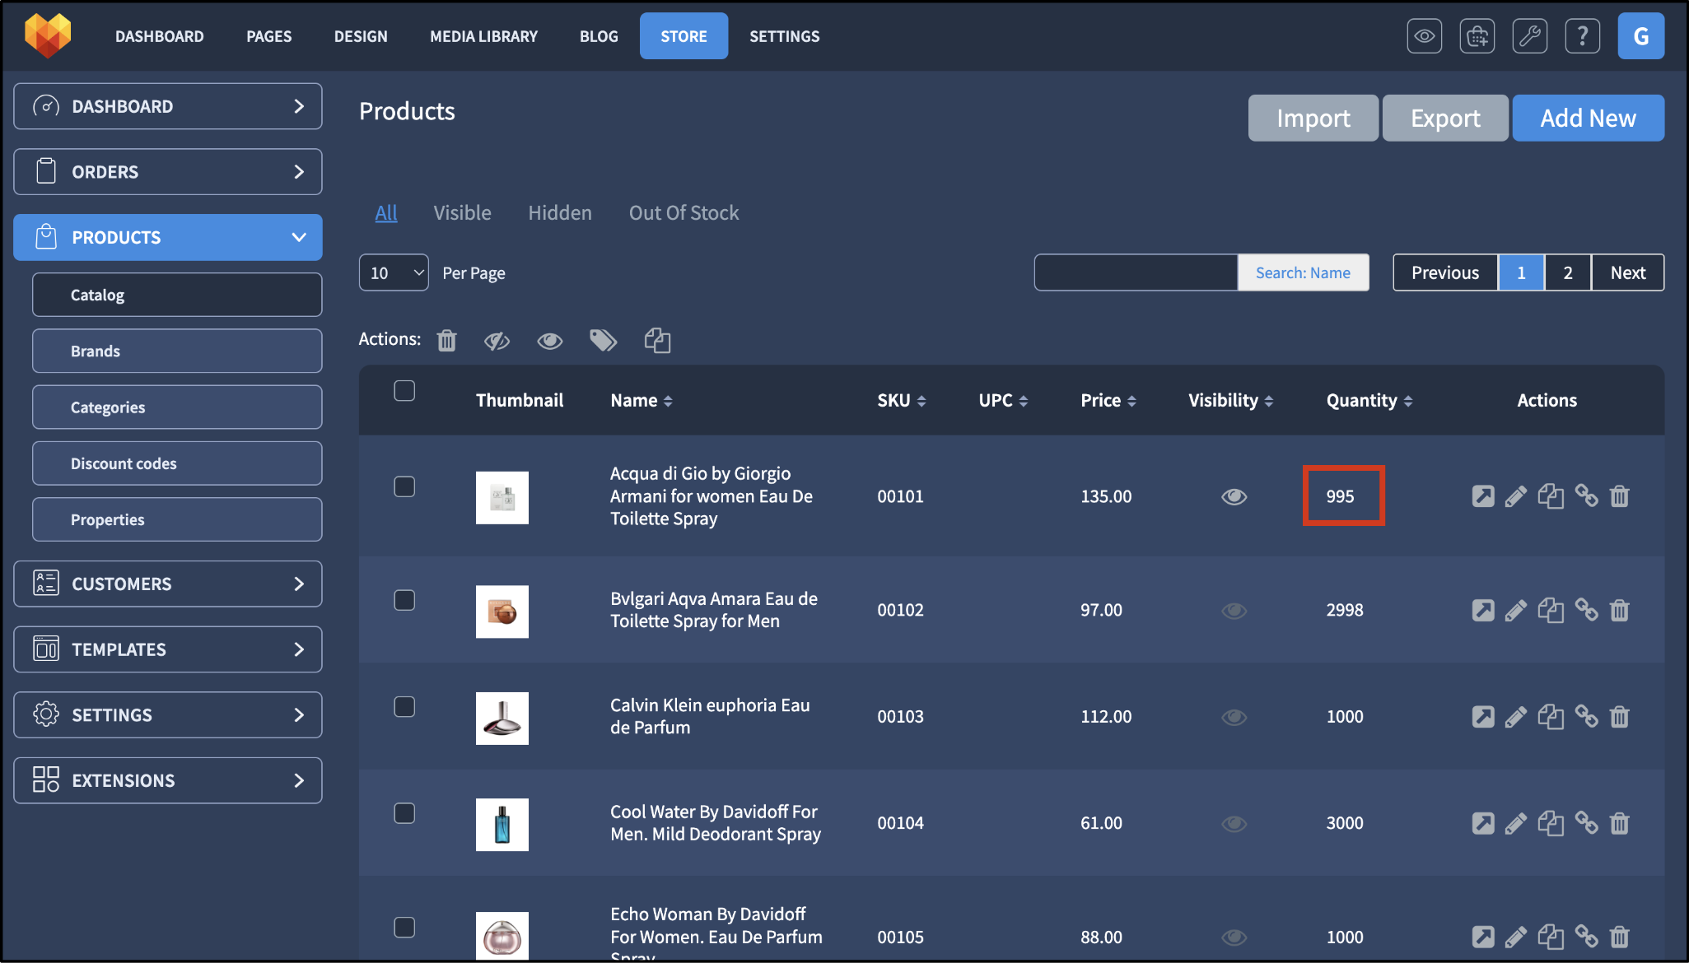Duplicate the Calvin Klein euphoria product

[x=1551, y=717]
